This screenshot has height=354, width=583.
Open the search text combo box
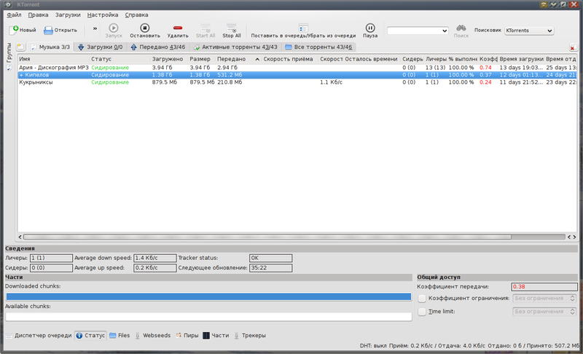coord(418,31)
